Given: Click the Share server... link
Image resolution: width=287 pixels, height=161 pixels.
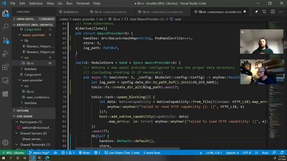Looking at the screenshot, I should 32,139.
